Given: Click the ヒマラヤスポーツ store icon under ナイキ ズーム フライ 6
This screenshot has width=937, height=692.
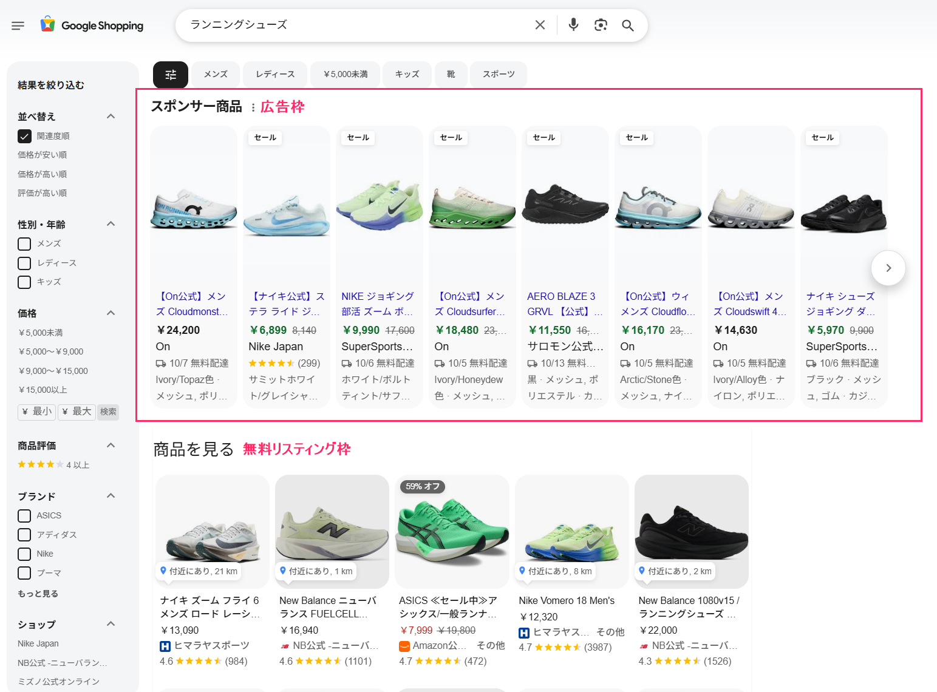Looking at the screenshot, I should (x=165, y=646).
